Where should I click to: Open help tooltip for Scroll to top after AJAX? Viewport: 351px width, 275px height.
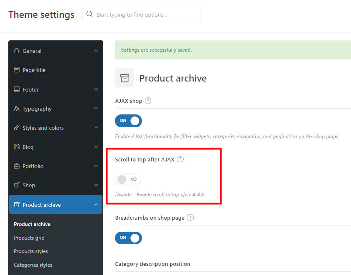pyautogui.click(x=180, y=159)
